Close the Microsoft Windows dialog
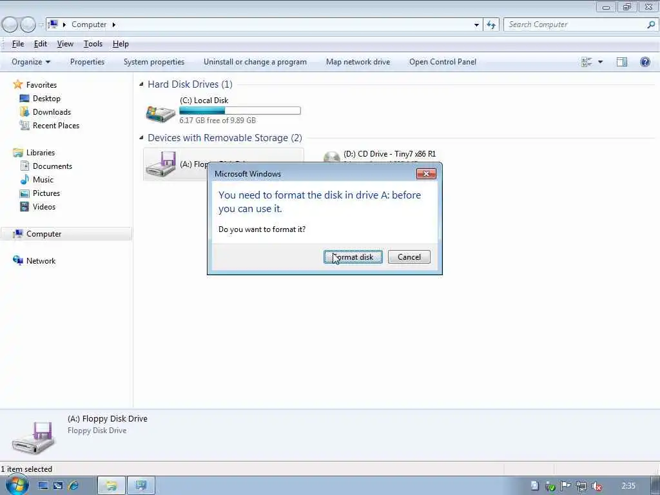 click(426, 173)
